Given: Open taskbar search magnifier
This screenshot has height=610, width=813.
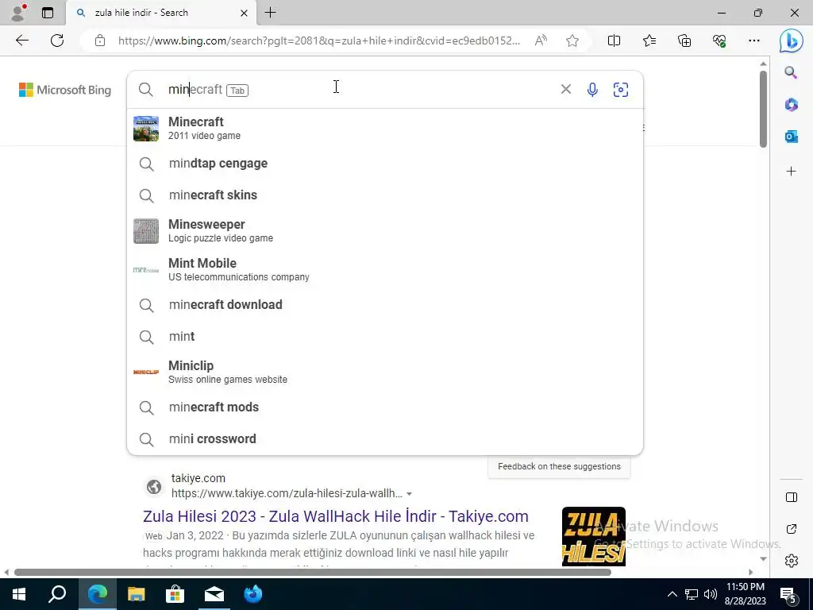Looking at the screenshot, I should [57, 594].
